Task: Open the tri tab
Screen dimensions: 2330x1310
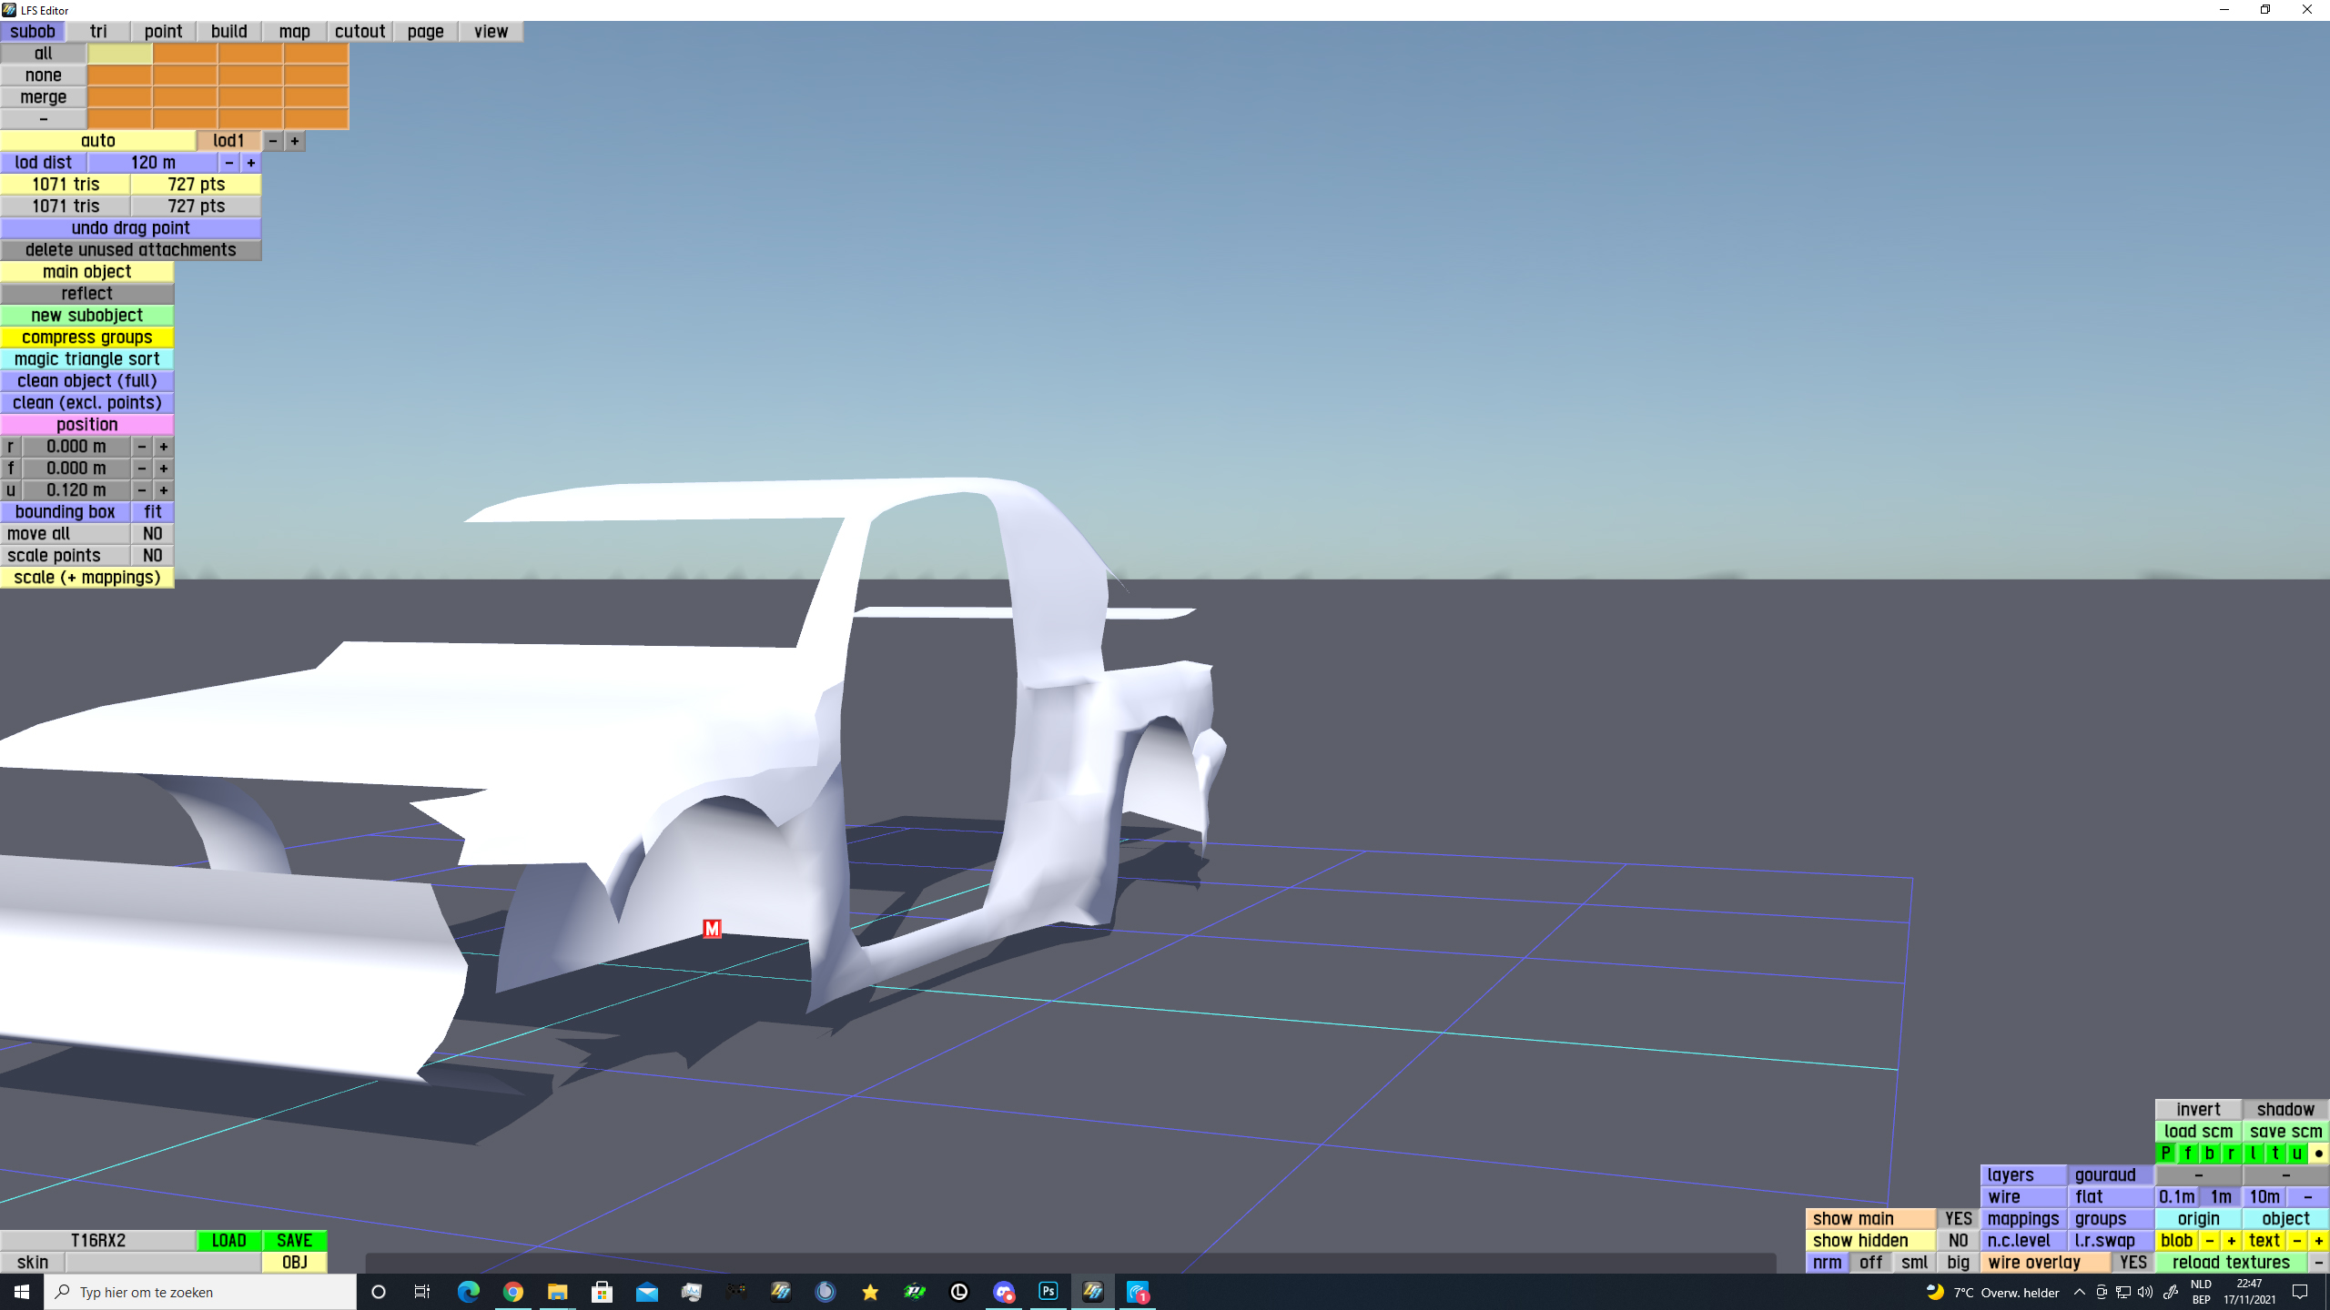Action: tap(98, 32)
